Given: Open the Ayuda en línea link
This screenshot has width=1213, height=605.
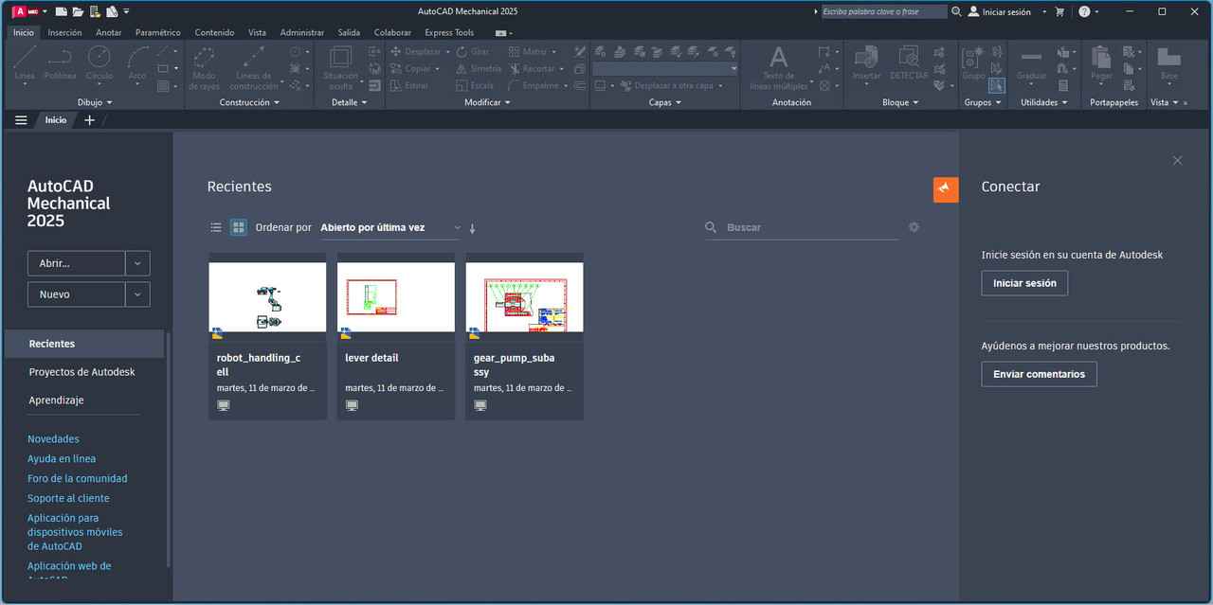Looking at the screenshot, I should tap(62, 459).
